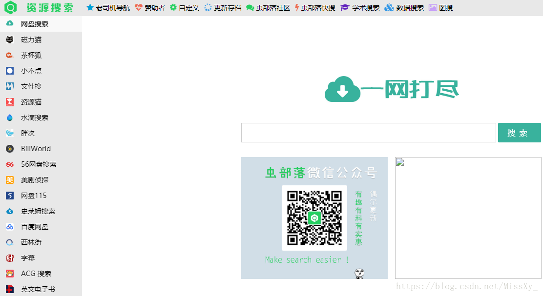Image resolution: width=543 pixels, height=296 pixels.
Task: Click the 56网盘搜索 red icon
Action: pos(10,164)
